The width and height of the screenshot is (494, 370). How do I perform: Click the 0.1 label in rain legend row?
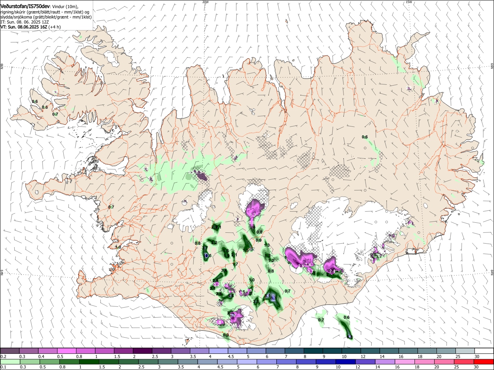[x=3, y=367]
